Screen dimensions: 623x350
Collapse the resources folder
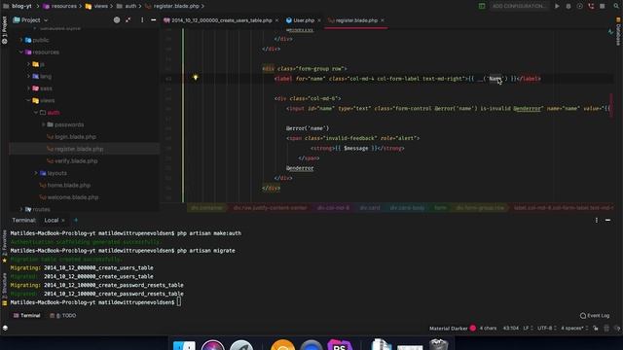(21, 52)
